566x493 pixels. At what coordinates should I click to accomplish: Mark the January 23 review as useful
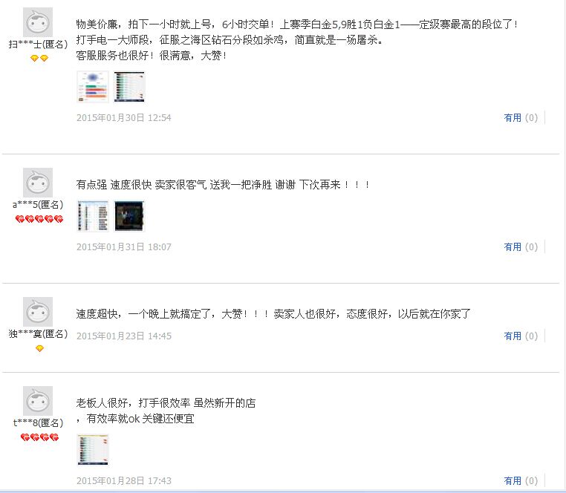(521, 336)
